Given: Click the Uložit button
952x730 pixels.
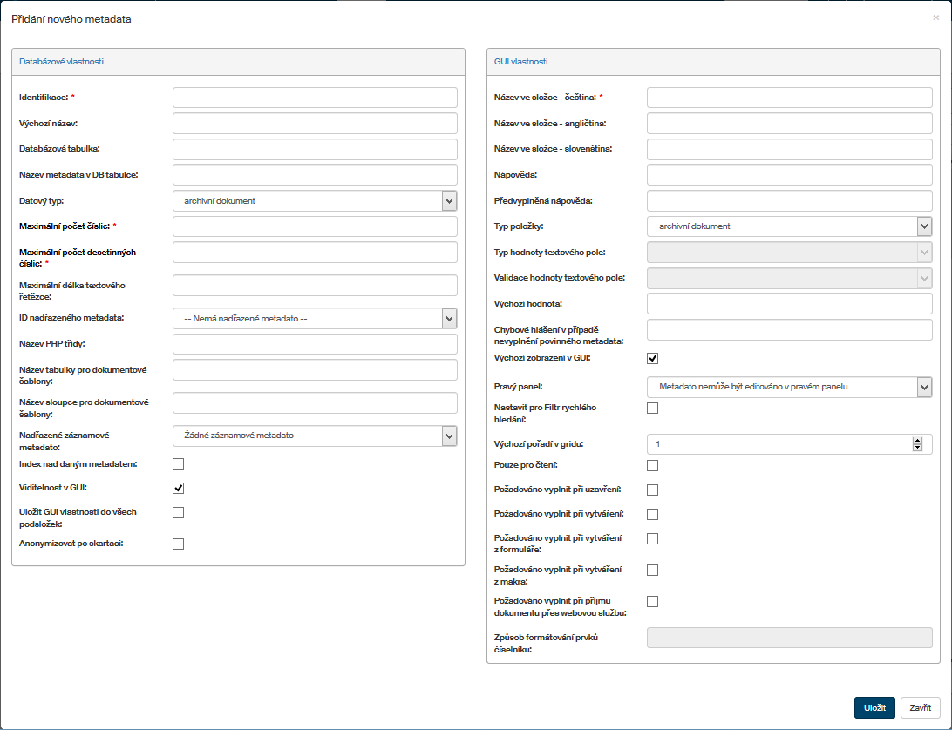Looking at the screenshot, I should 874,707.
